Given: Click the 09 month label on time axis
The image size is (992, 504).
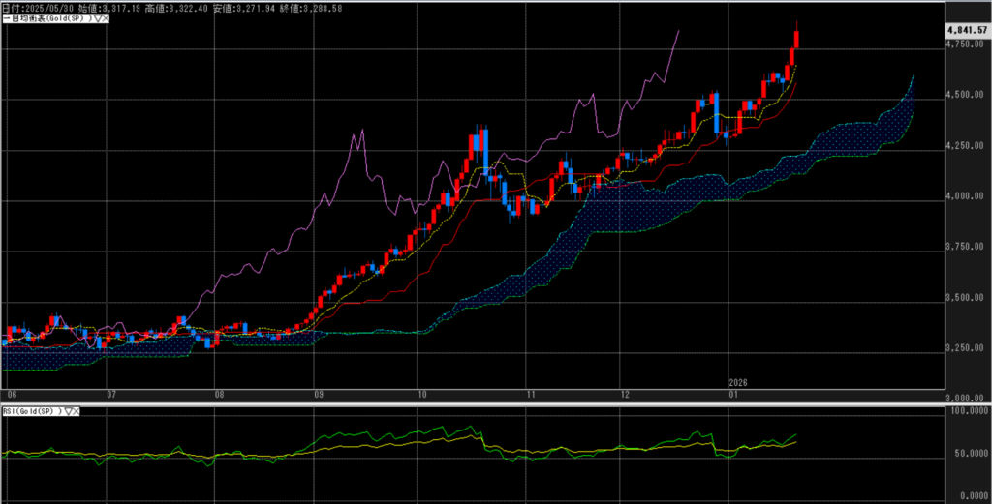Looking at the screenshot, I should point(319,395).
